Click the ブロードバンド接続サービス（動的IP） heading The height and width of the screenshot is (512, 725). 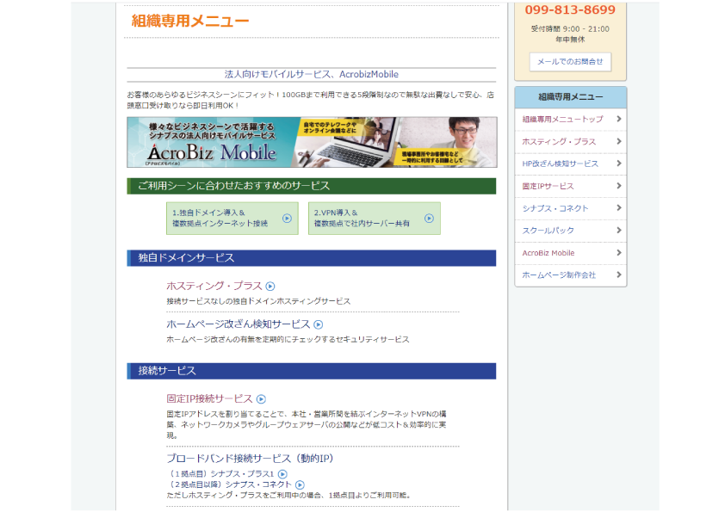click(x=251, y=459)
